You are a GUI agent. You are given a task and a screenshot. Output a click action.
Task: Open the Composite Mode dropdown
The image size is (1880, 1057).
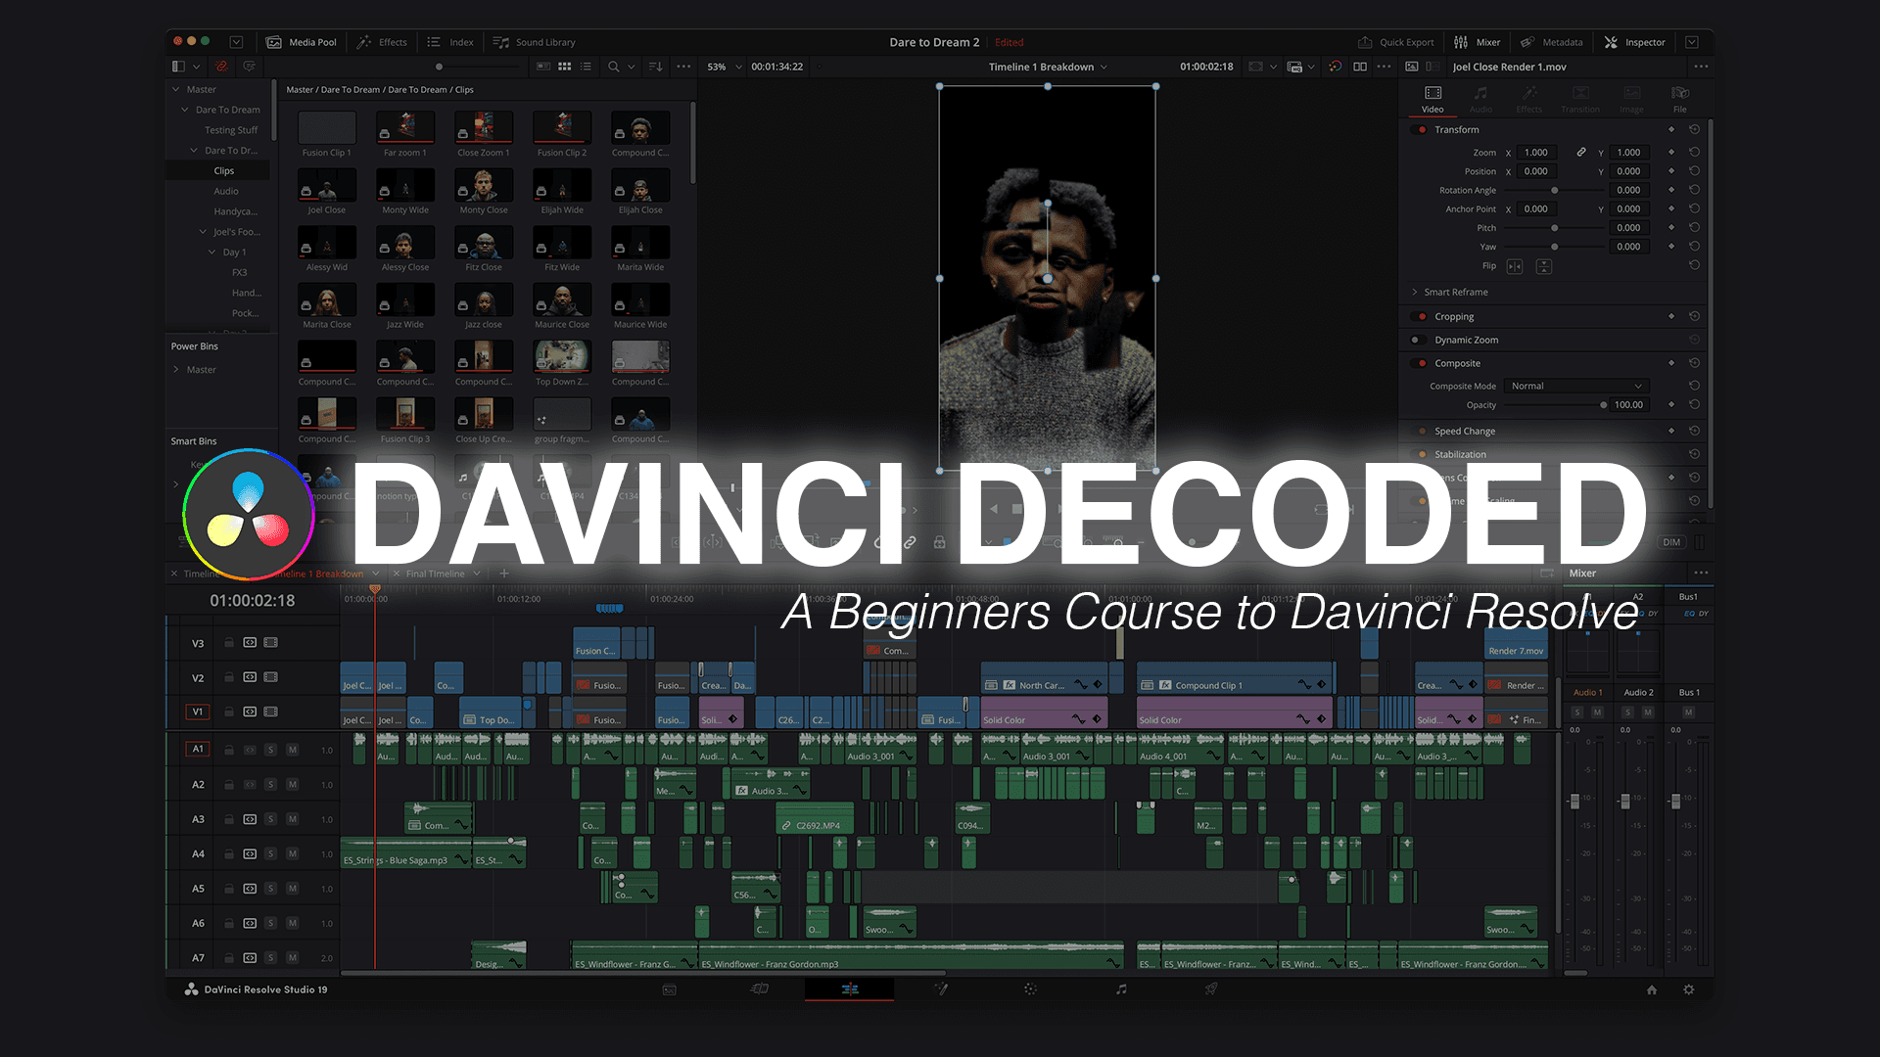[x=1576, y=386]
